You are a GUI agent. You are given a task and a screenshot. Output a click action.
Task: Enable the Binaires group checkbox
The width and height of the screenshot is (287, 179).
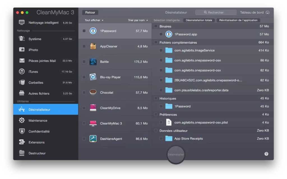click(x=156, y=26)
